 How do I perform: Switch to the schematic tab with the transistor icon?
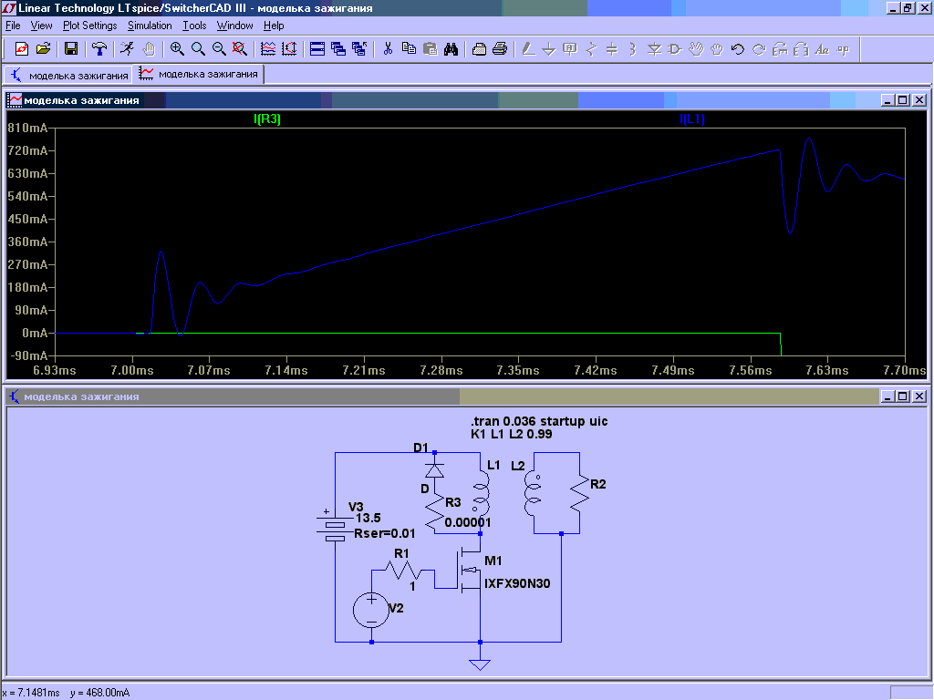coord(69,74)
